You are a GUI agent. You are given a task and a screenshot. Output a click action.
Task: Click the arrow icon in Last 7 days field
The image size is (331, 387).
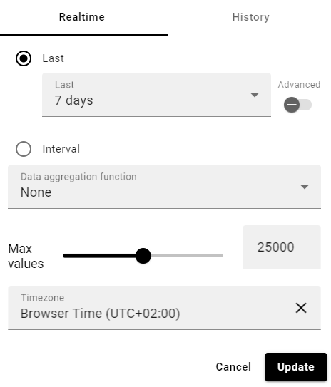[255, 95]
